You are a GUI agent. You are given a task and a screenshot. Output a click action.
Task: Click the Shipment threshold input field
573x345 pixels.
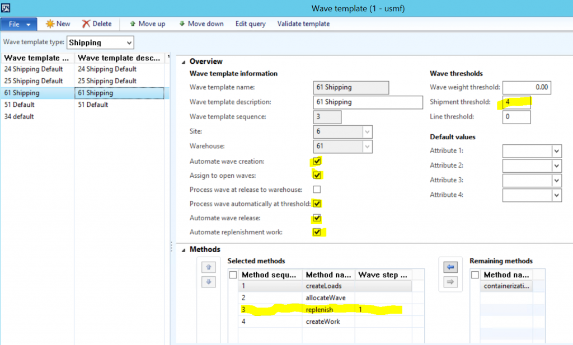pos(516,102)
